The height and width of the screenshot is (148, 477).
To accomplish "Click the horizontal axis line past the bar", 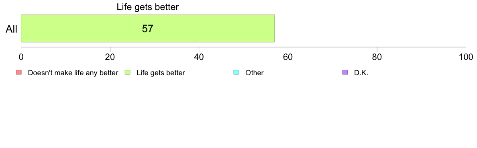I will point(371,47).
